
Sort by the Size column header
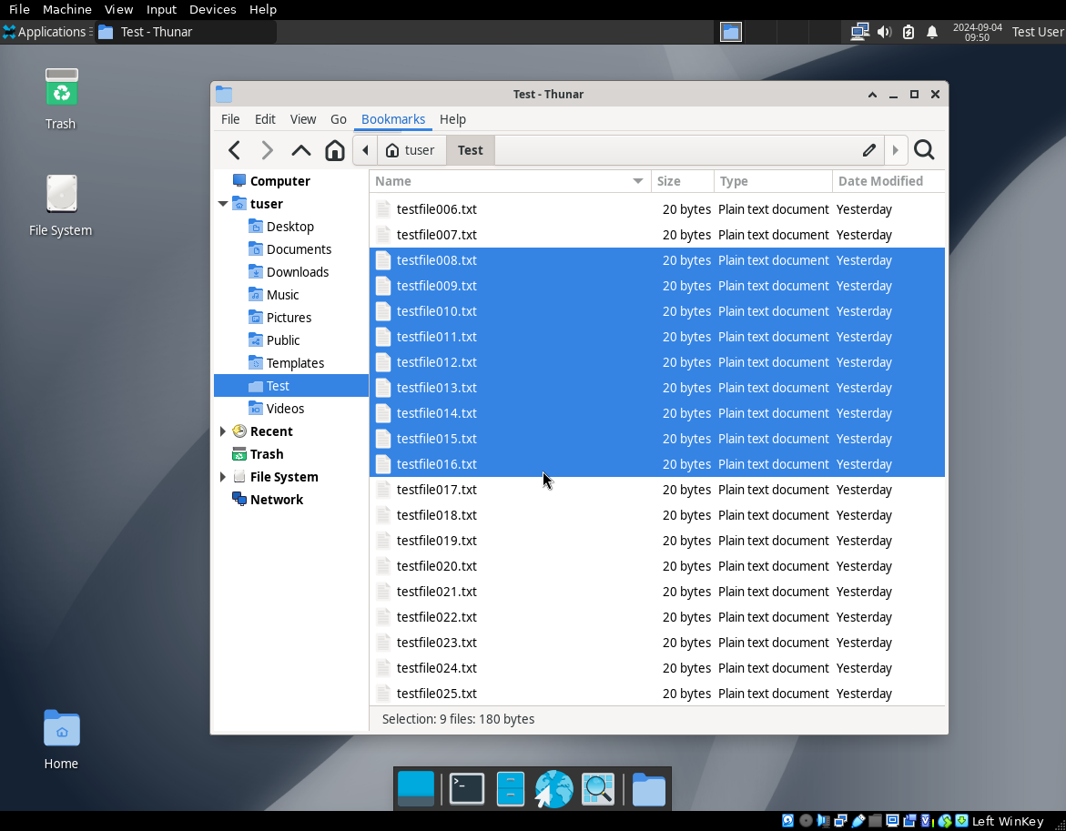pos(683,181)
